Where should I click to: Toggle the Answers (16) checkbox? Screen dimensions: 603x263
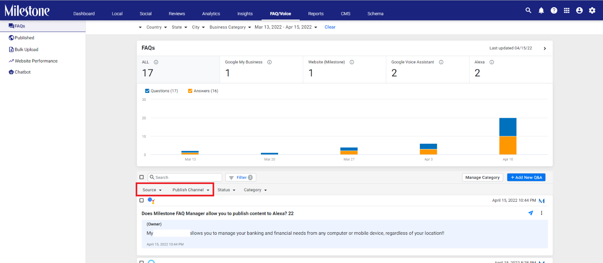(190, 91)
